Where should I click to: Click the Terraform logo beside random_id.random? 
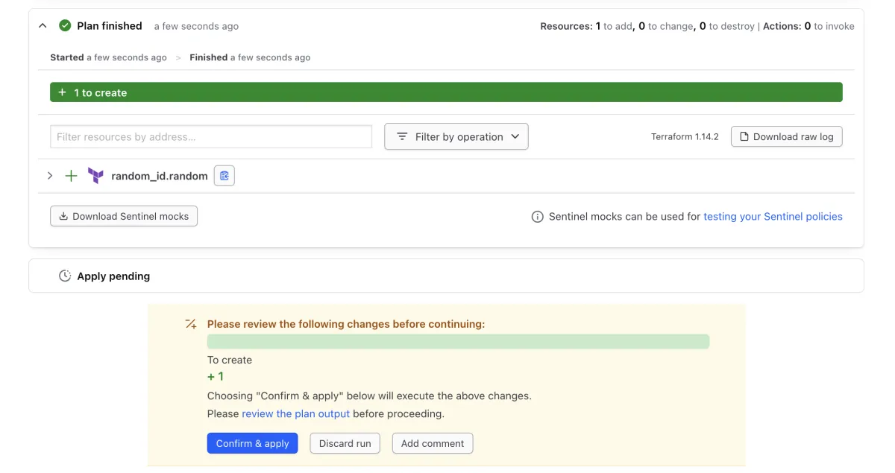click(x=95, y=176)
